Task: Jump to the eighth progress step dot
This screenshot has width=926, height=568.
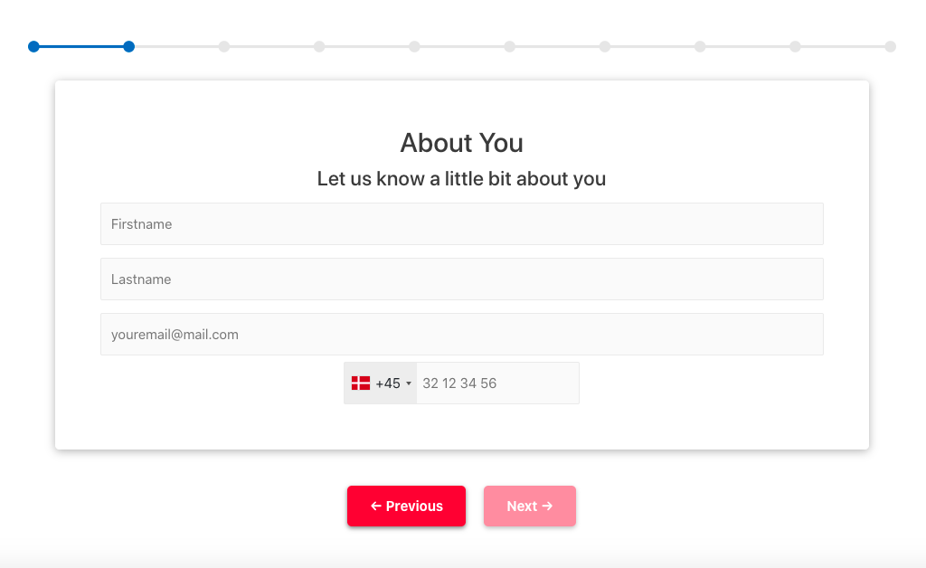Action: pyautogui.click(x=700, y=47)
